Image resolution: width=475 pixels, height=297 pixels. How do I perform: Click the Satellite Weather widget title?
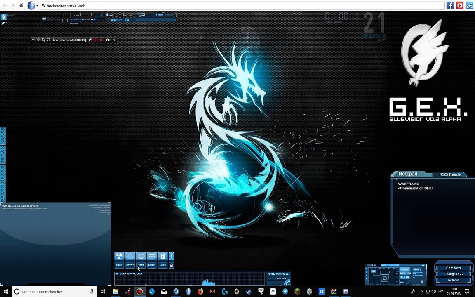coord(20,206)
